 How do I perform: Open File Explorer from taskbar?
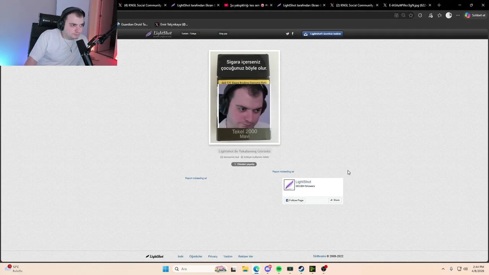click(245, 269)
